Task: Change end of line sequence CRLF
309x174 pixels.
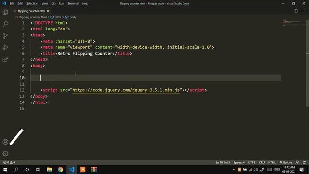Action: point(262,162)
